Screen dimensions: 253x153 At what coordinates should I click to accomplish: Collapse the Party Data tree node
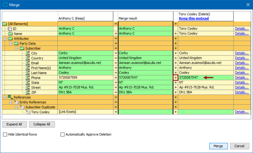(x=11, y=43)
